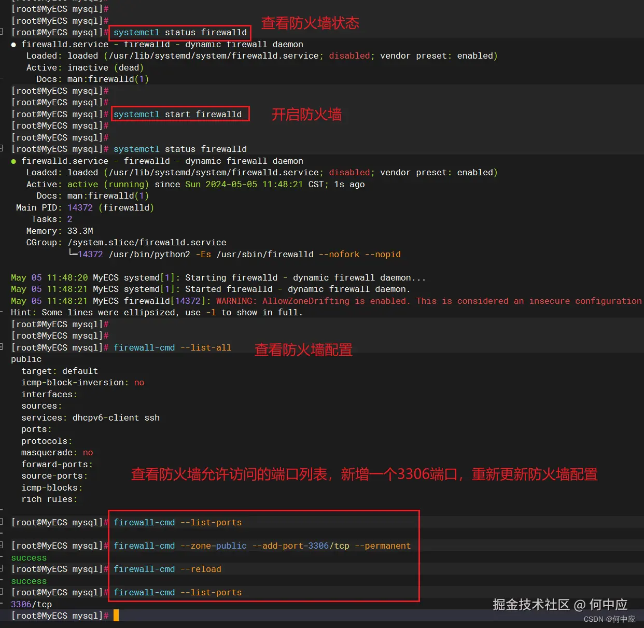
Task: Click the 'sources:' line
Action: click(x=41, y=406)
